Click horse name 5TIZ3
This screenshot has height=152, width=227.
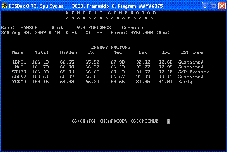coord(19,72)
